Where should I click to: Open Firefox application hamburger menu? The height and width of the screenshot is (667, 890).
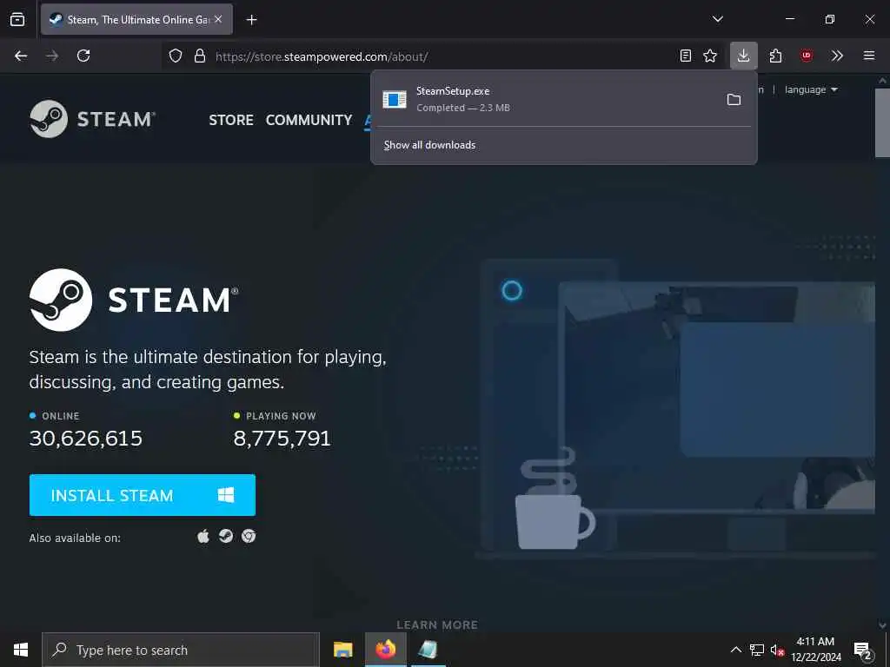coord(869,56)
